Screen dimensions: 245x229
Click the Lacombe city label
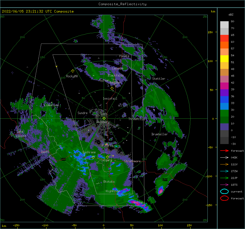point(118,68)
